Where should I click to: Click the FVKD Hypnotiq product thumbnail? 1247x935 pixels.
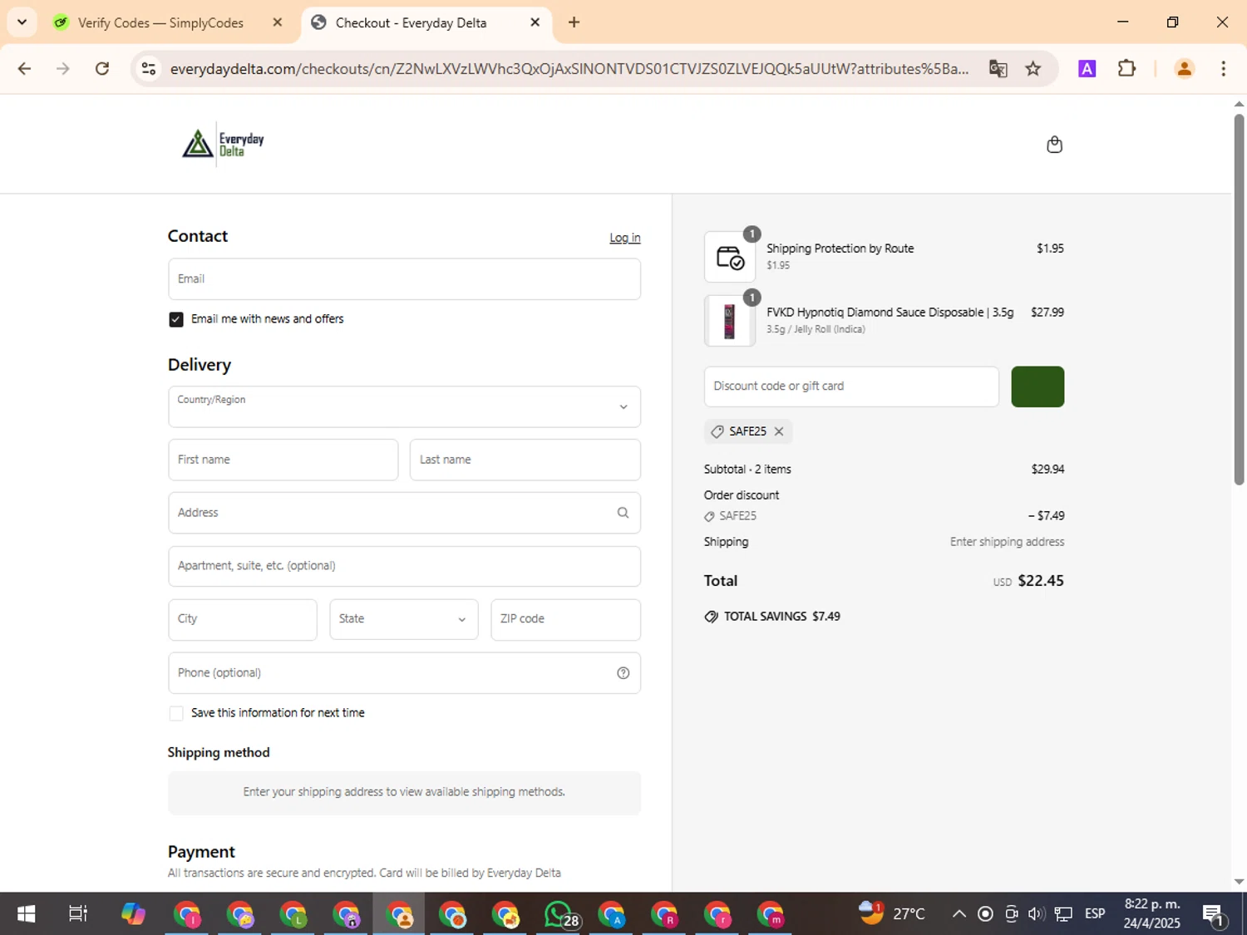729,321
